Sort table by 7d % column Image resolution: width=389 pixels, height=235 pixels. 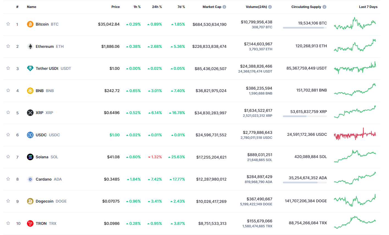point(181,7)
